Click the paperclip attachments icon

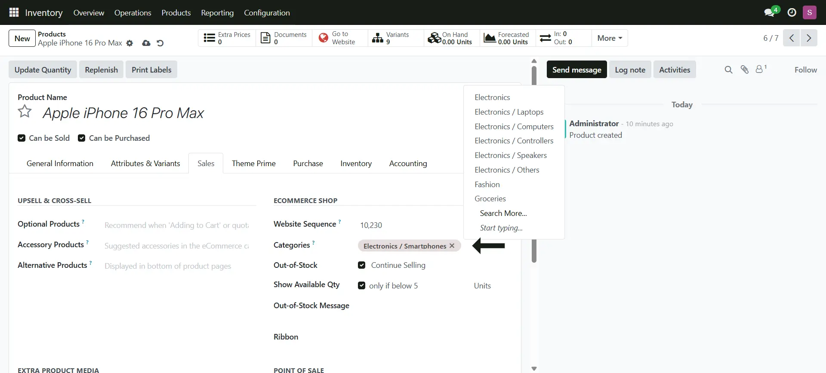tap(744, 70)
